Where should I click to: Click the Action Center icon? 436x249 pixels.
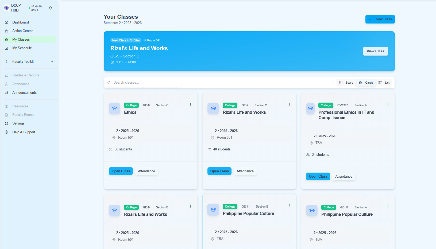pyautogui.click(x=6, y=31)
